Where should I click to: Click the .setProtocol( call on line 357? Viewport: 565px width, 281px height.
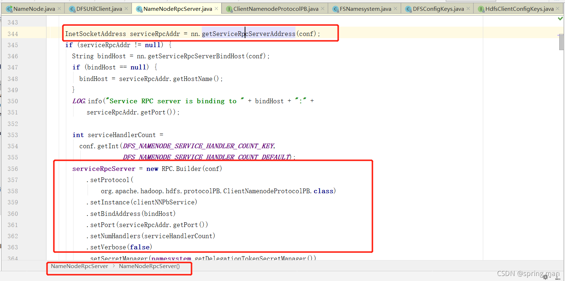(x=110, y=180)
